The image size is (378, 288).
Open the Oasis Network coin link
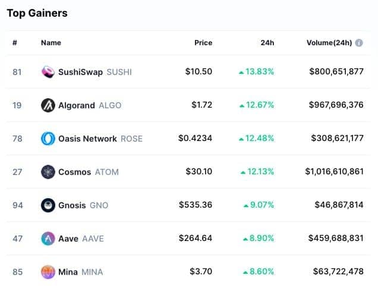[87, 139]
